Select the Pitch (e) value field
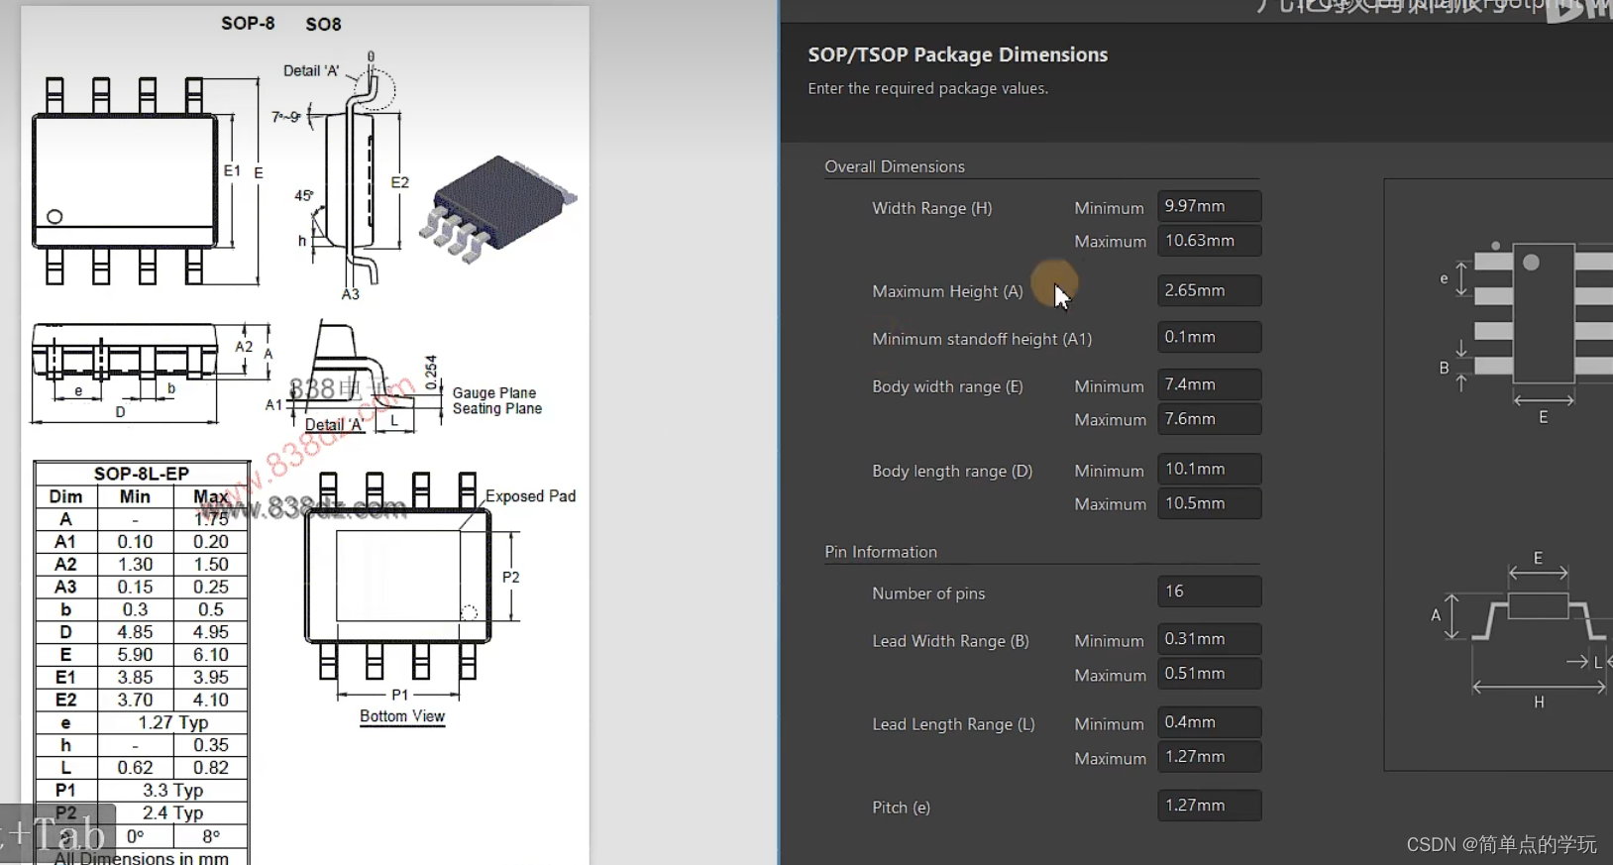Screen dimensions: 1613x865 [x=1209, y=806]
